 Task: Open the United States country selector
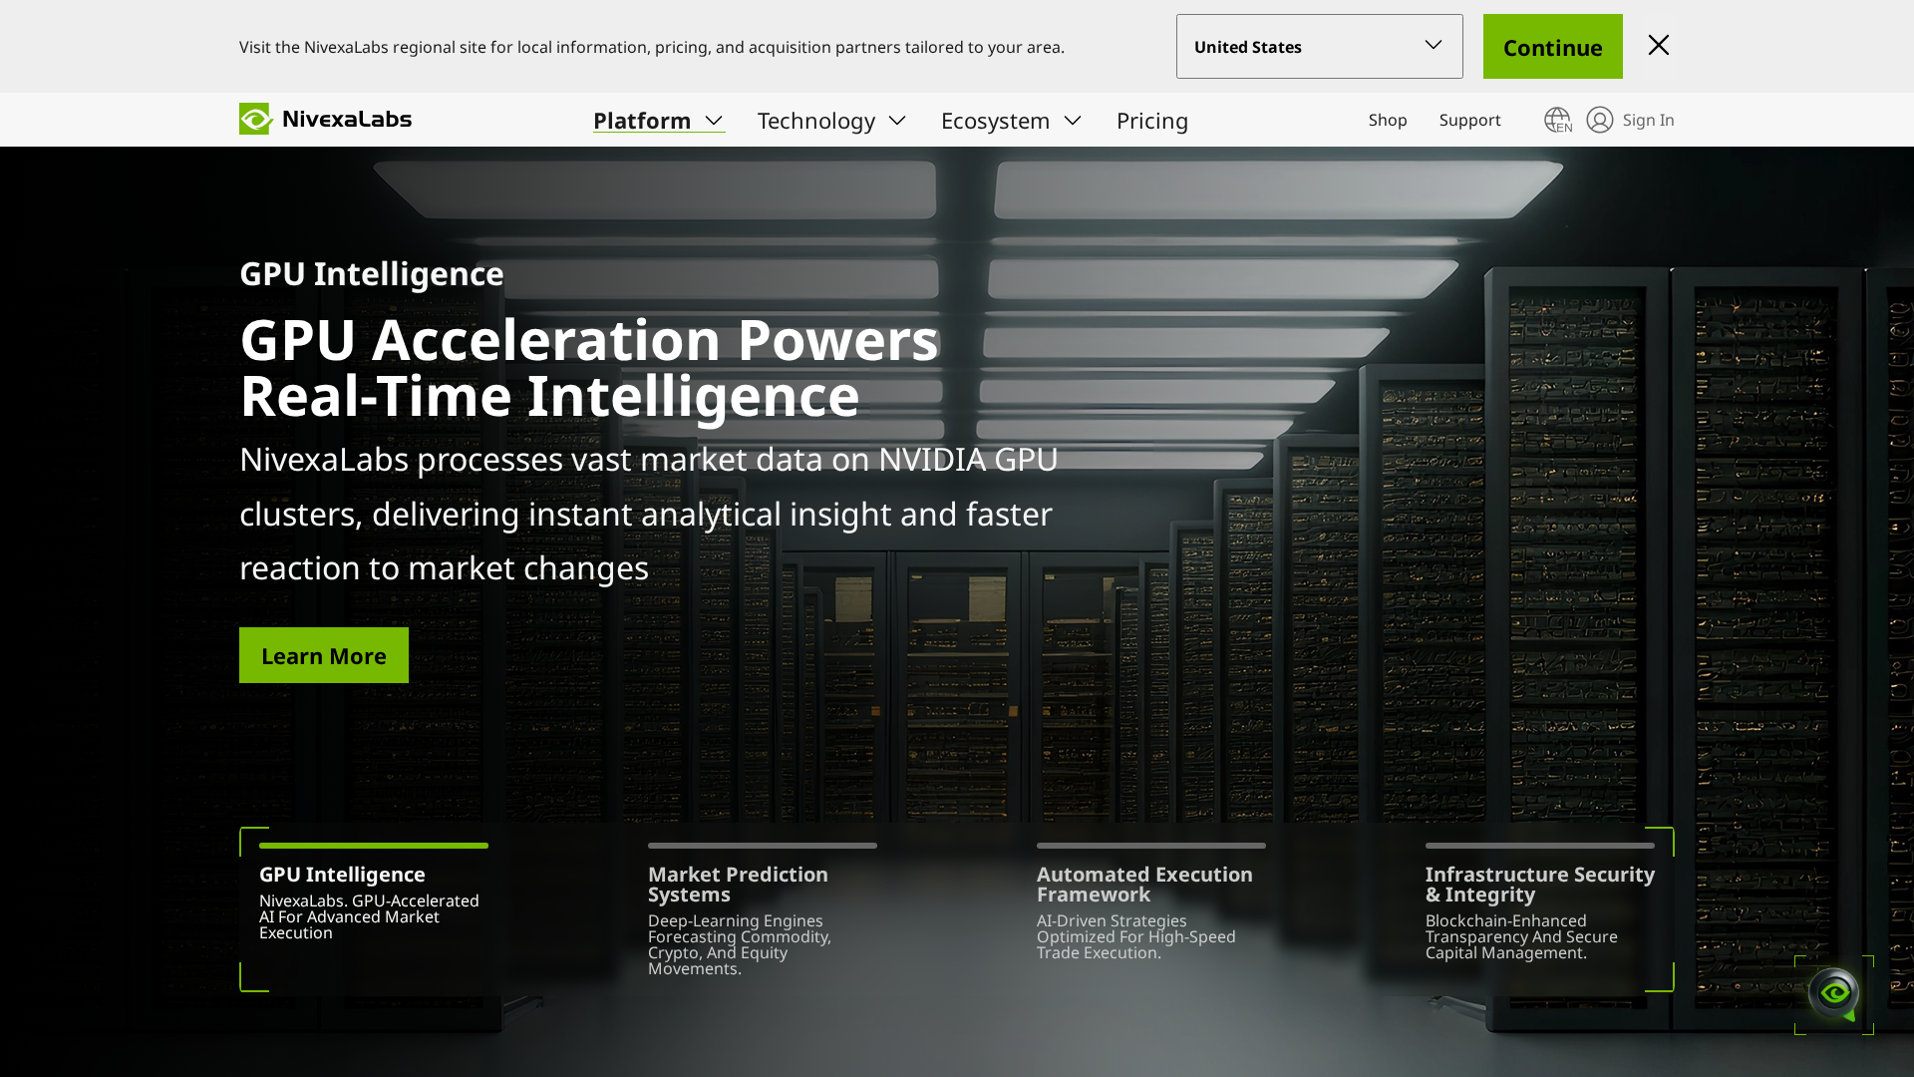click(x=1319, y=46)
